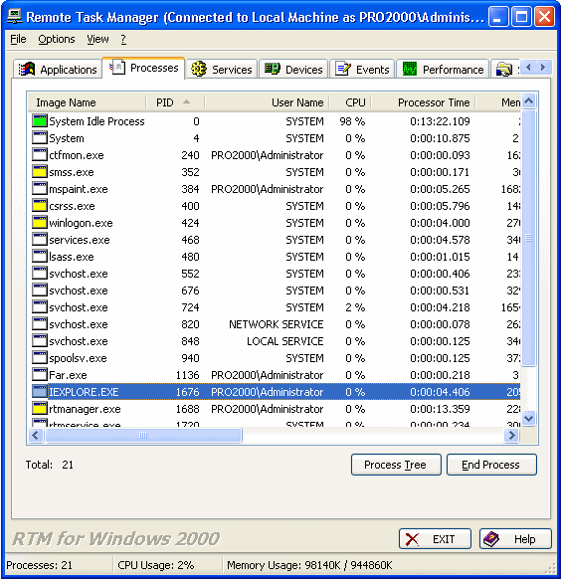Click the vertical scrollbar thumb
Screen dimensions: 562x580
529,238
